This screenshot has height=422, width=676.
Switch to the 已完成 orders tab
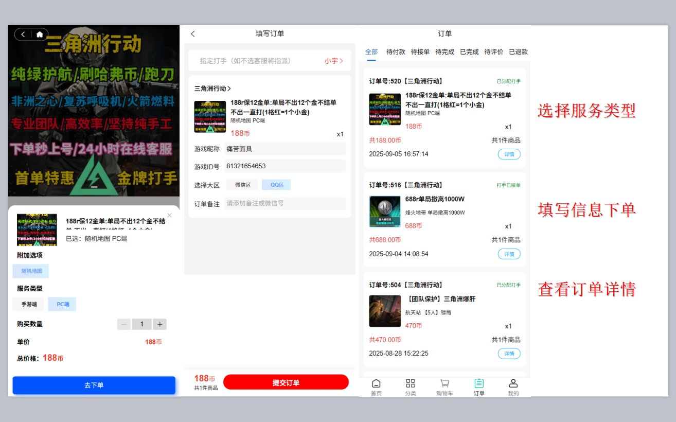(469, 51)
